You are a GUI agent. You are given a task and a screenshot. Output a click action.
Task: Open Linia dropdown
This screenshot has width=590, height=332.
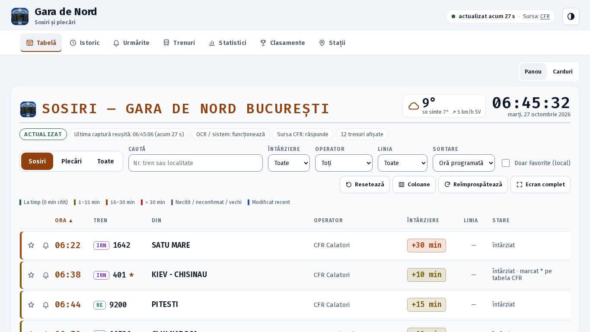[402, 163]
